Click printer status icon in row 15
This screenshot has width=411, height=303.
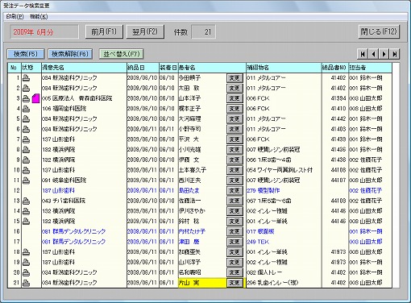[x=26, y=221]
